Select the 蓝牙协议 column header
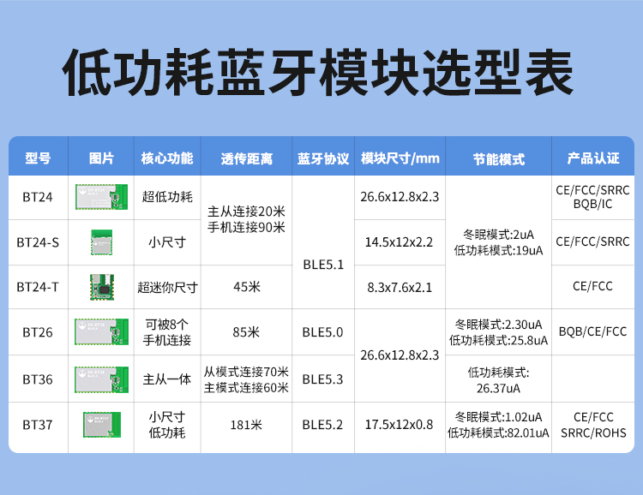643x495 pixels. 323,159
